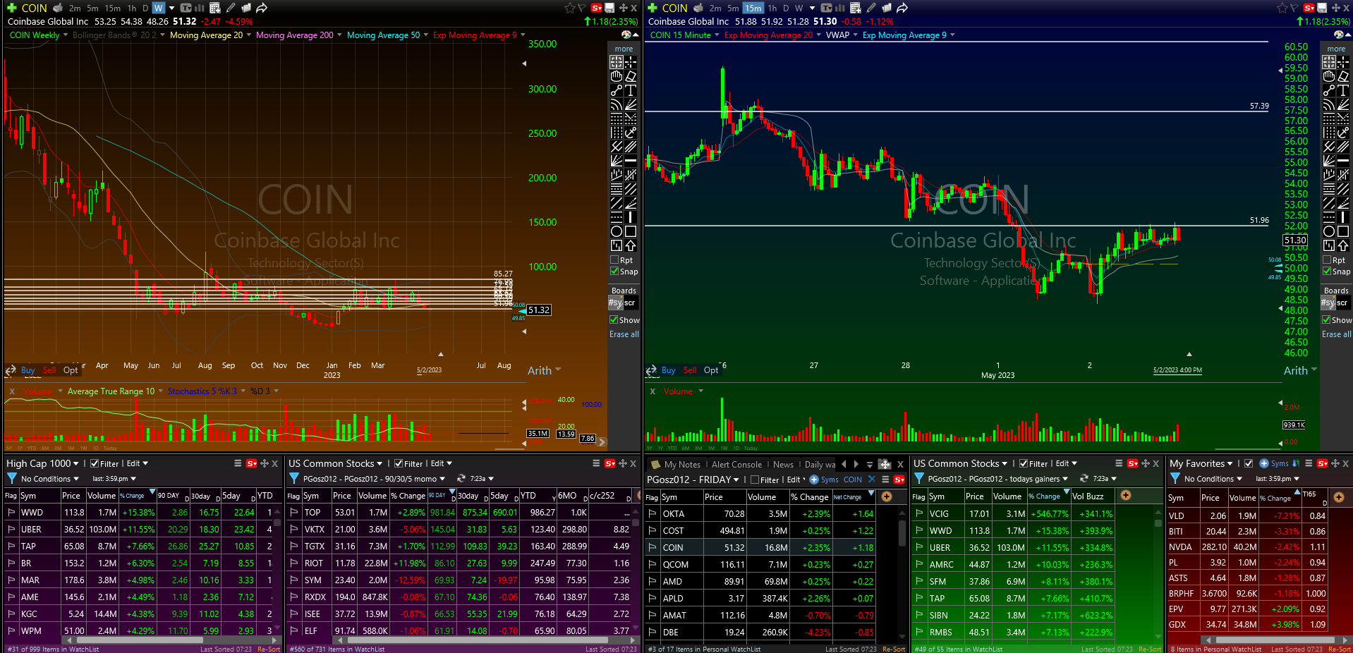Select the eraser tool in left chart toolbar
The width and height of the screenshot is (1353, 653).
point(631,76)
